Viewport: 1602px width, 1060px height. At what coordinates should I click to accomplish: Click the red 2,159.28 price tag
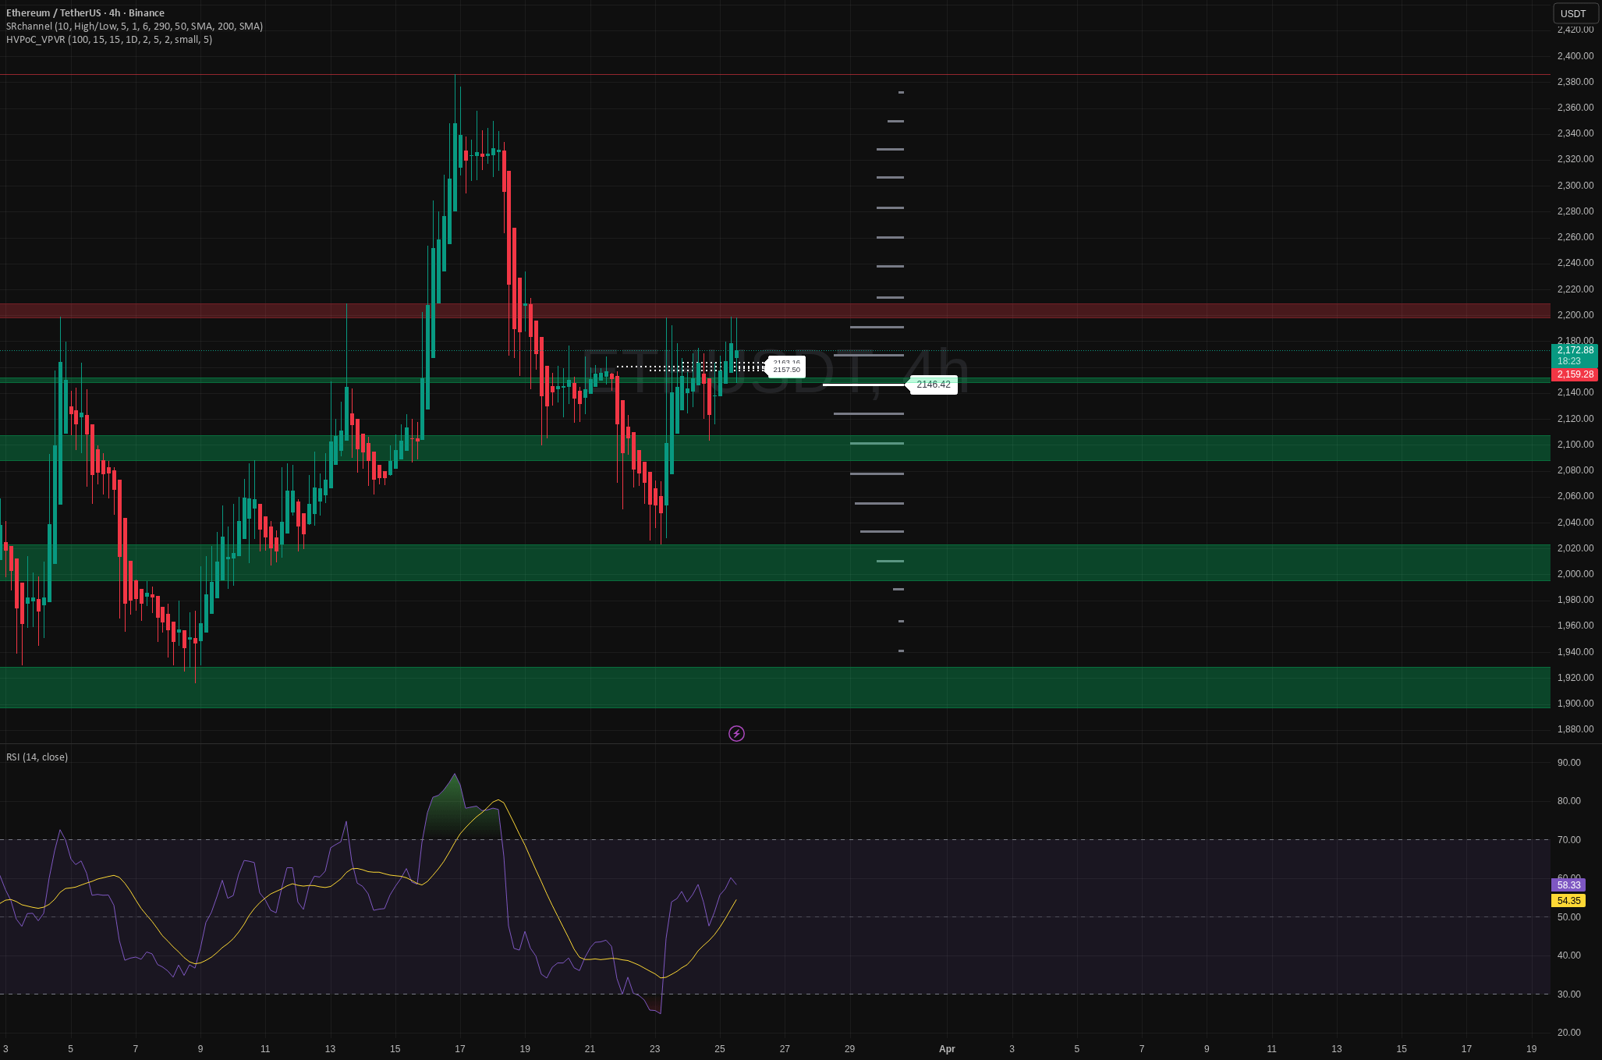[1574, 374]
